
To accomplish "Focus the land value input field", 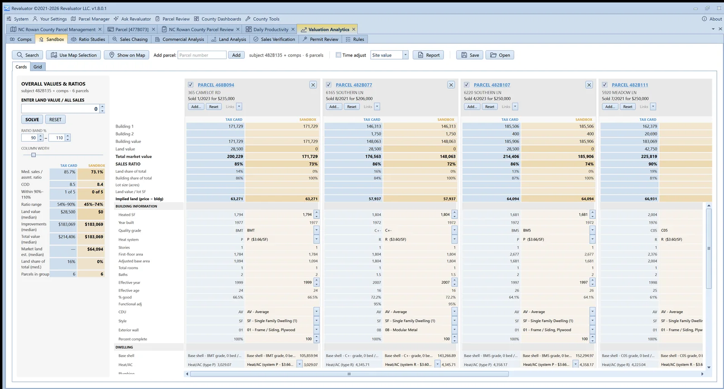I will (60, 109).
